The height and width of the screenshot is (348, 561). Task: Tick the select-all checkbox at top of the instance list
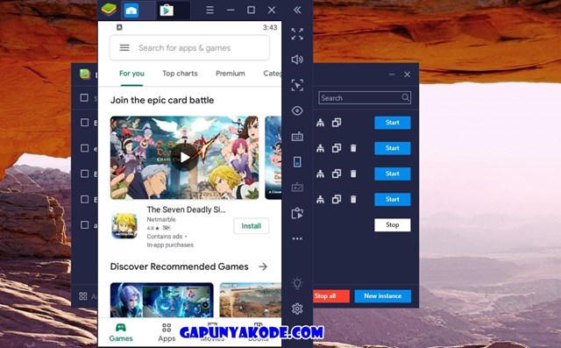[84, 97]
